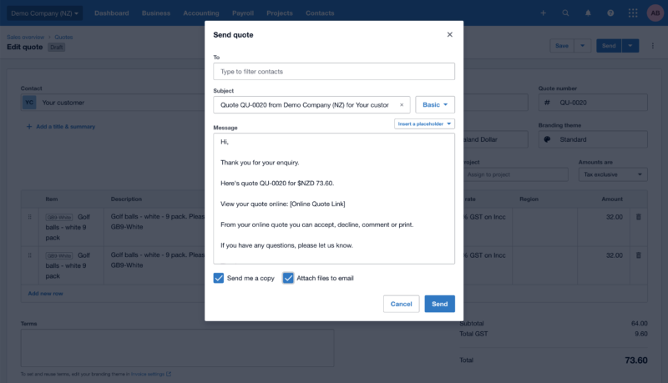Click the Subtotal 64.00 value
The height and width of the screenshot is (383, 668).
click(x=639, y=324)
